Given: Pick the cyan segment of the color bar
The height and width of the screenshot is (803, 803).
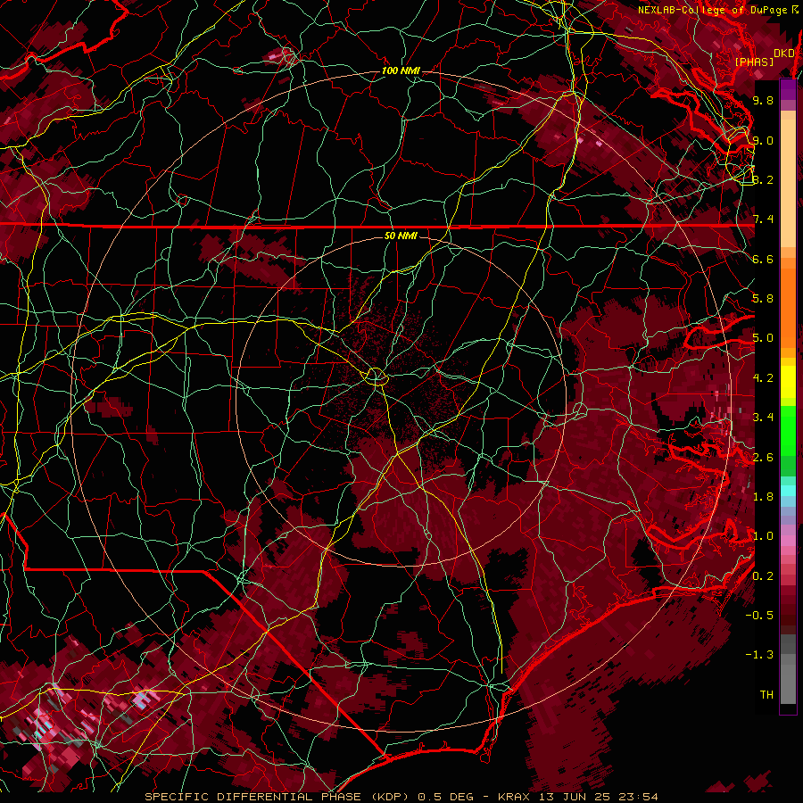Looking at the screenshot, I should (788, 491).
